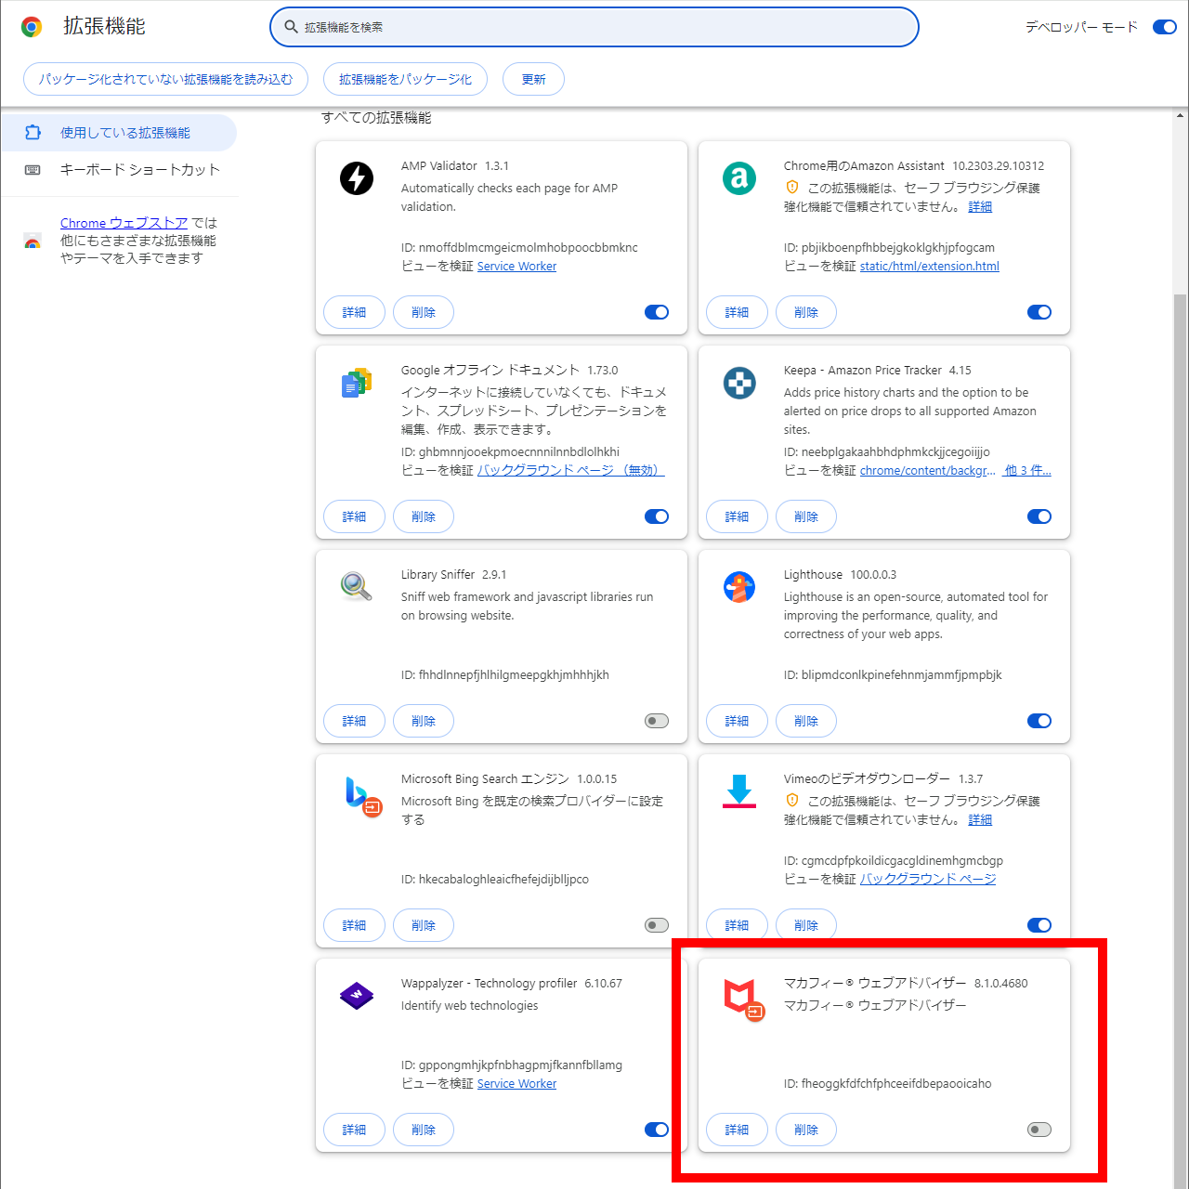Image resolution: width=1189 pixels, height=1189 pixels.
Task: Open Vimeo バックグラウンド ページ link
Action: click(x=928, y=879)
